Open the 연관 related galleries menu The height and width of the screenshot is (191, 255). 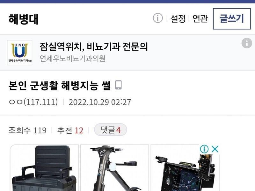[200, 18]
